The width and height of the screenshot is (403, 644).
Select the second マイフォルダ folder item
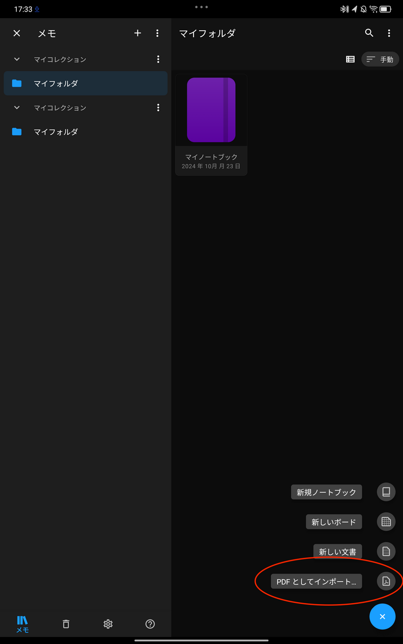click(86, 132)
